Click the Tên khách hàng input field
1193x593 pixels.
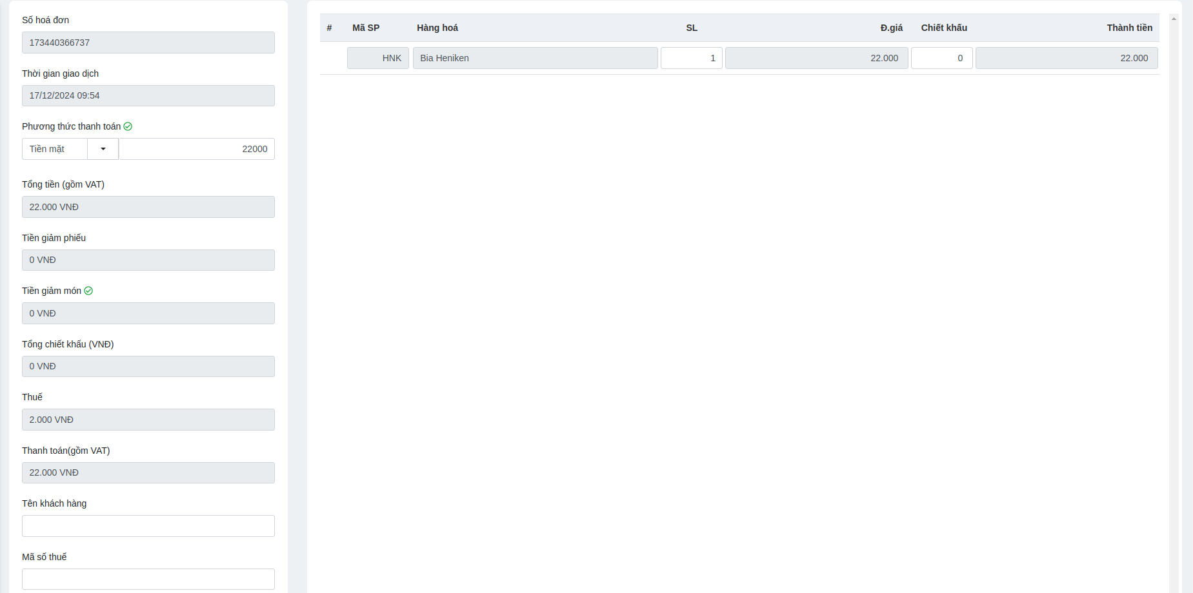(x=148, y=526)
